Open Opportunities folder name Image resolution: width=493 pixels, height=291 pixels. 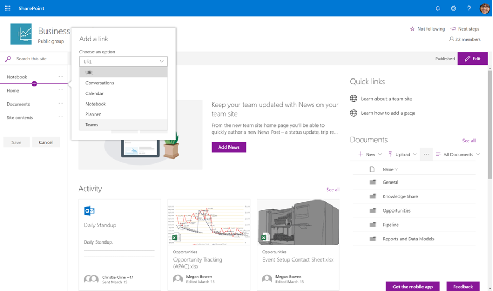396,210
